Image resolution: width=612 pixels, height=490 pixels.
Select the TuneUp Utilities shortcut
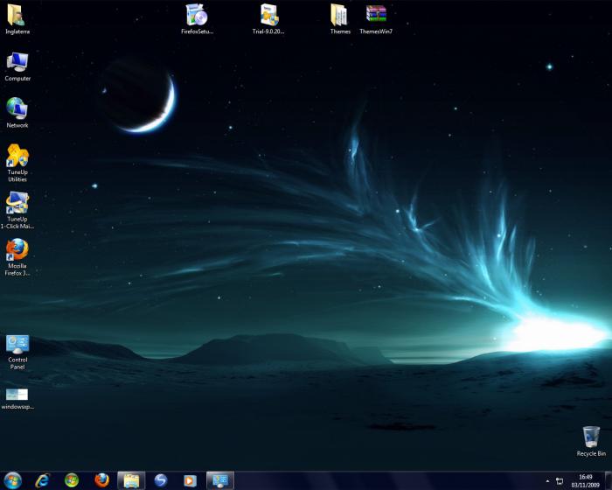tap(17, 163)
